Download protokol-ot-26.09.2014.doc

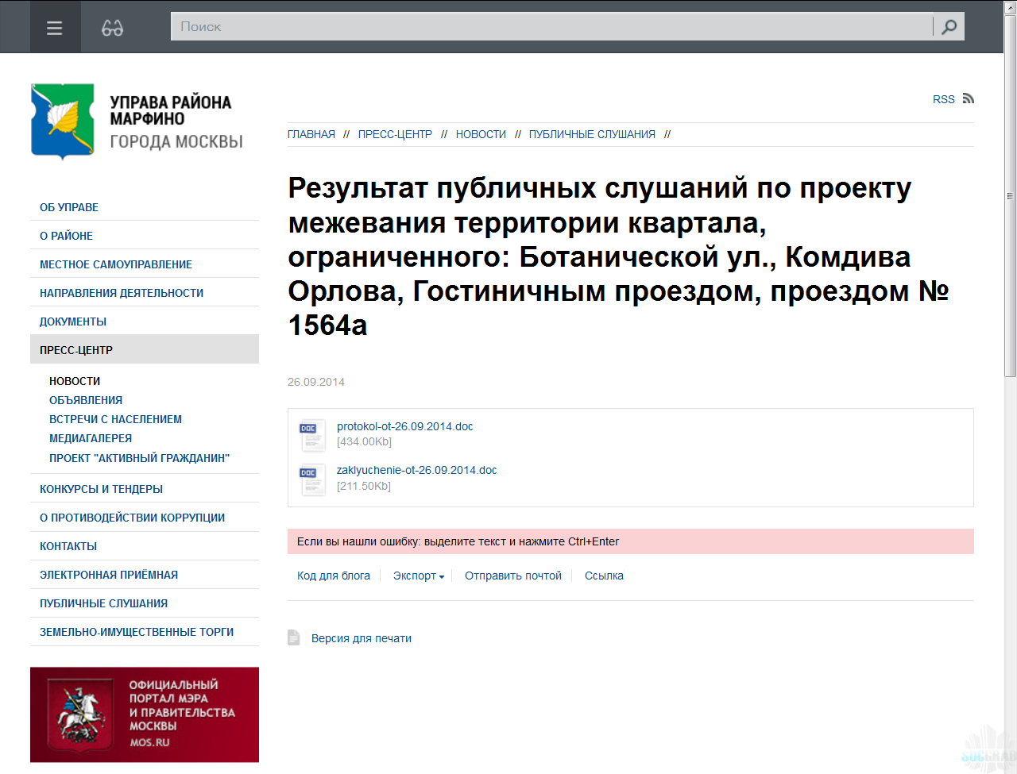pyautogui.click(x=404, y=426)
